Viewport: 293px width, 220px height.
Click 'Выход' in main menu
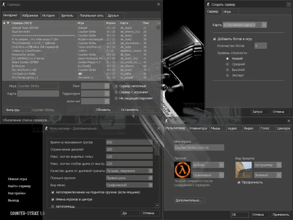pyautogui.click(x=14, y=200)
